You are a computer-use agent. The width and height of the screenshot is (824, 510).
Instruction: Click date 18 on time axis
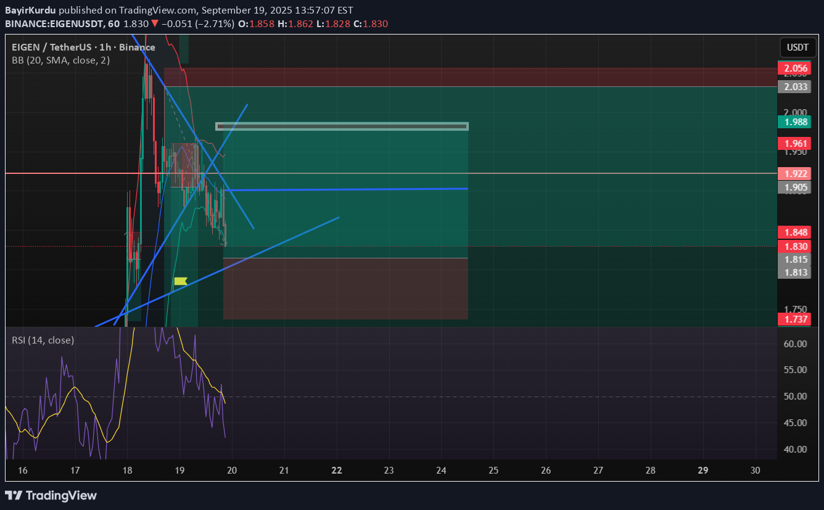(x=127, y=471)
